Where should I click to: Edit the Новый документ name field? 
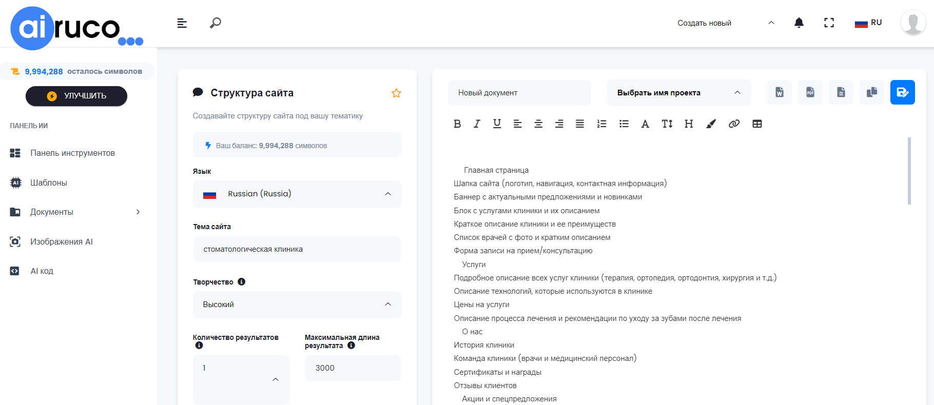click(x=519, y=93)
